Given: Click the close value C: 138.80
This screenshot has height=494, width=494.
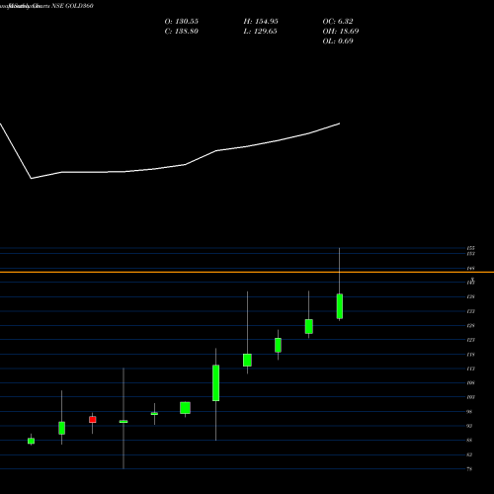Looking at the screenshot, I should point(182,32).
